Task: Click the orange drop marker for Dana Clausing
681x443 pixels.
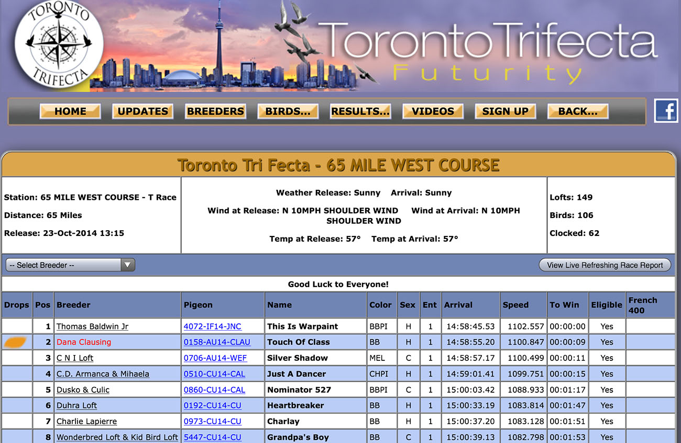Action: point(16,342)
